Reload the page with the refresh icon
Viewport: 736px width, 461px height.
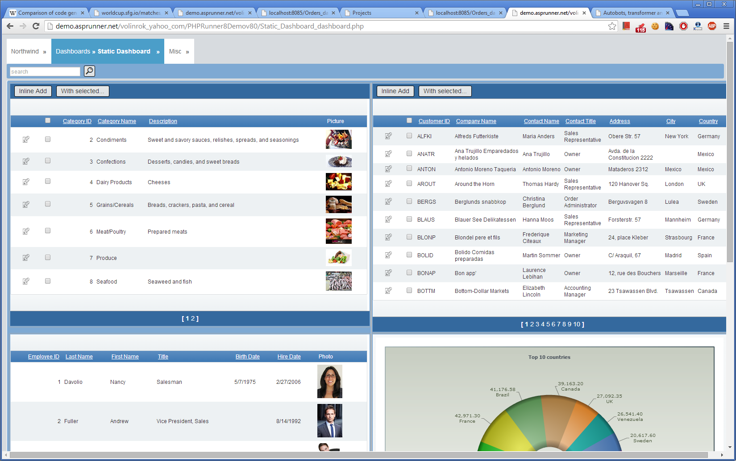(x=36, y=26)
